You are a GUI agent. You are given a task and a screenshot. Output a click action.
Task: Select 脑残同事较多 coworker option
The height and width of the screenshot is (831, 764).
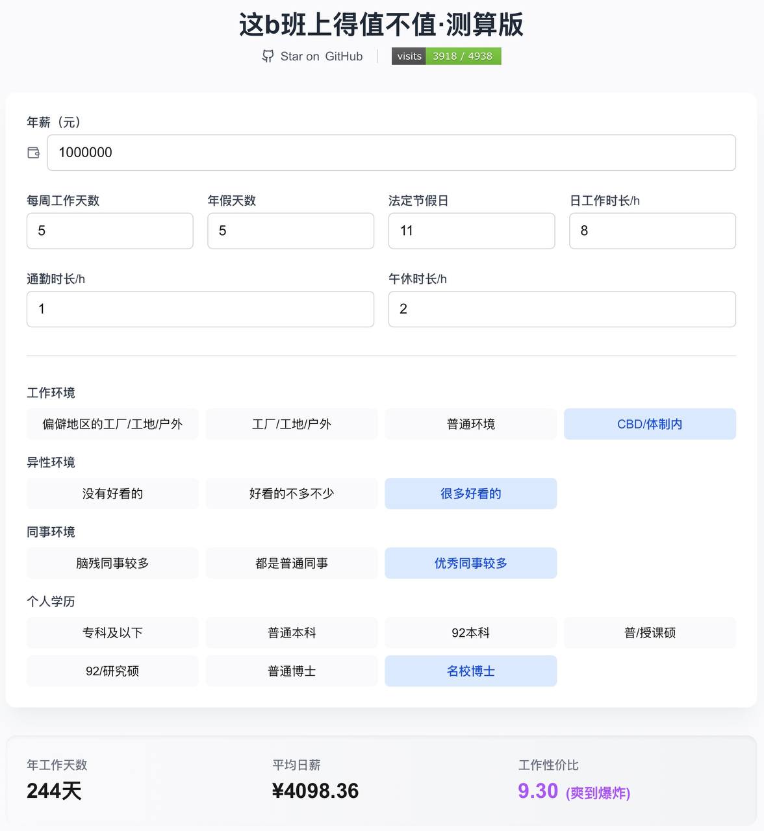tap(112, 563)
